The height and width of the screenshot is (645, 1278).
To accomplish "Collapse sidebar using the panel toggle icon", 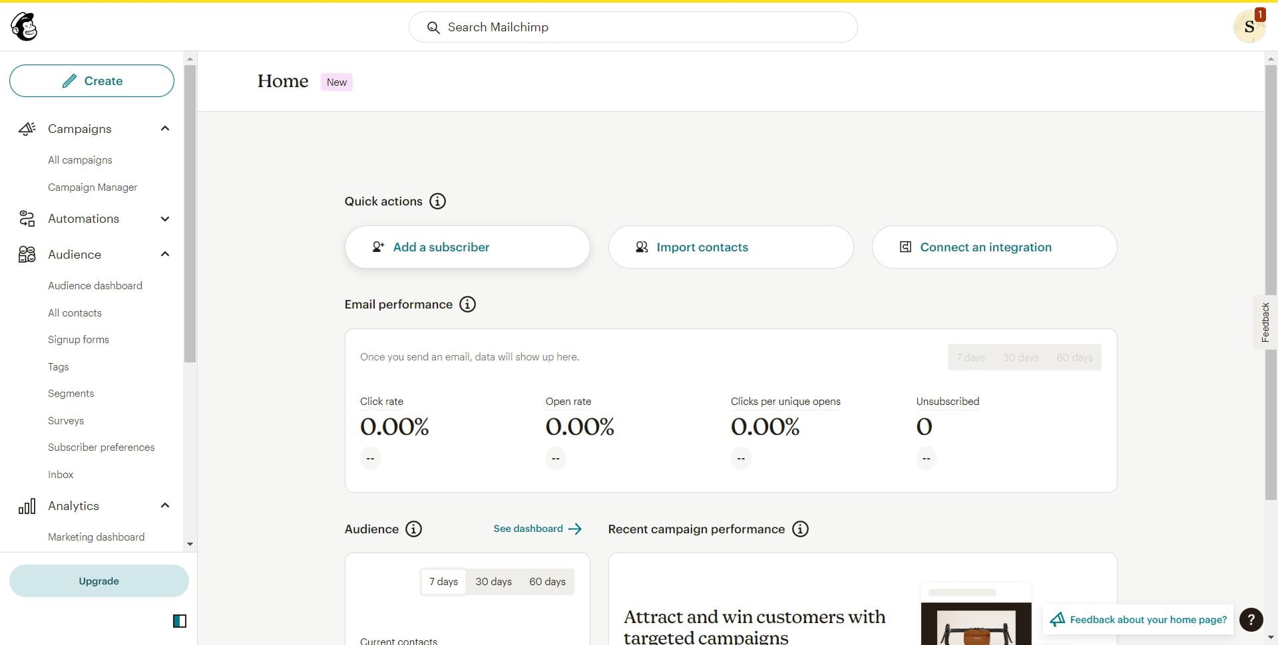I will coord(180,621).
